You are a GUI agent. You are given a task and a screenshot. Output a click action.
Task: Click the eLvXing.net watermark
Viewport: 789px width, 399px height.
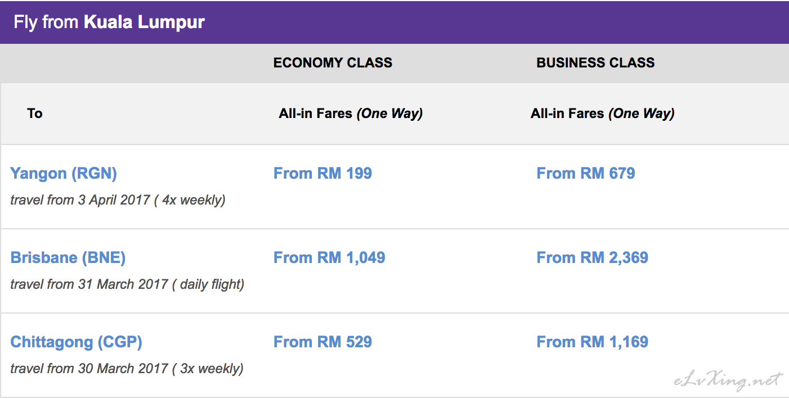728,381
